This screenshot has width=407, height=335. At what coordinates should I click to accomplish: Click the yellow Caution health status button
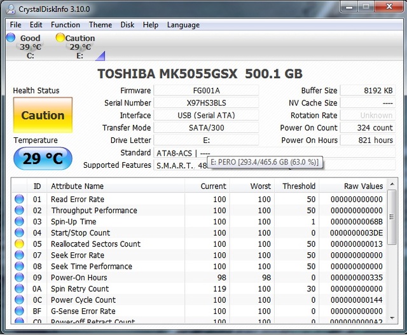click(x=43, y=115)
